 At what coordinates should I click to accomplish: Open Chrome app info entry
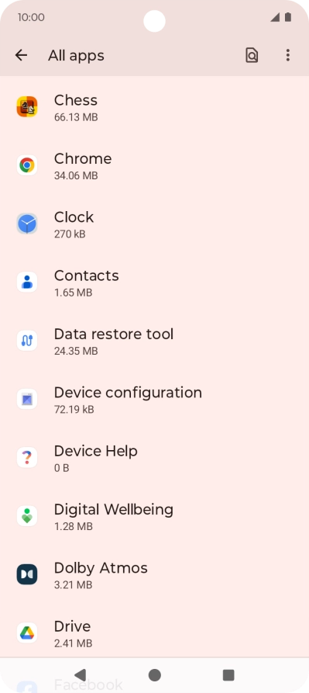point(154,165)
